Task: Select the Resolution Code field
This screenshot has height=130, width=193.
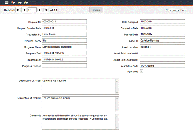Action: [x=162, y=66]
